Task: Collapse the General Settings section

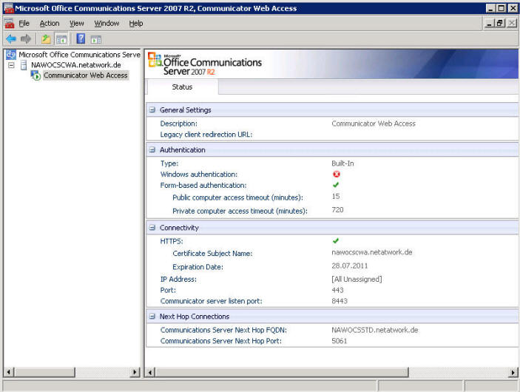Action: pyautogui.click(x=152, y=109)
